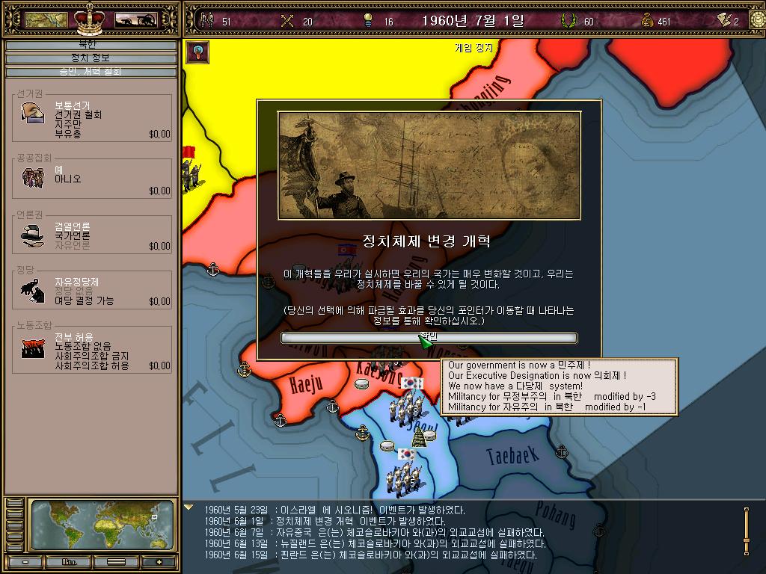The width and height of the screenshot is (766, 574).
Task: Click the port anchor near Pohang
Action: 598,530
